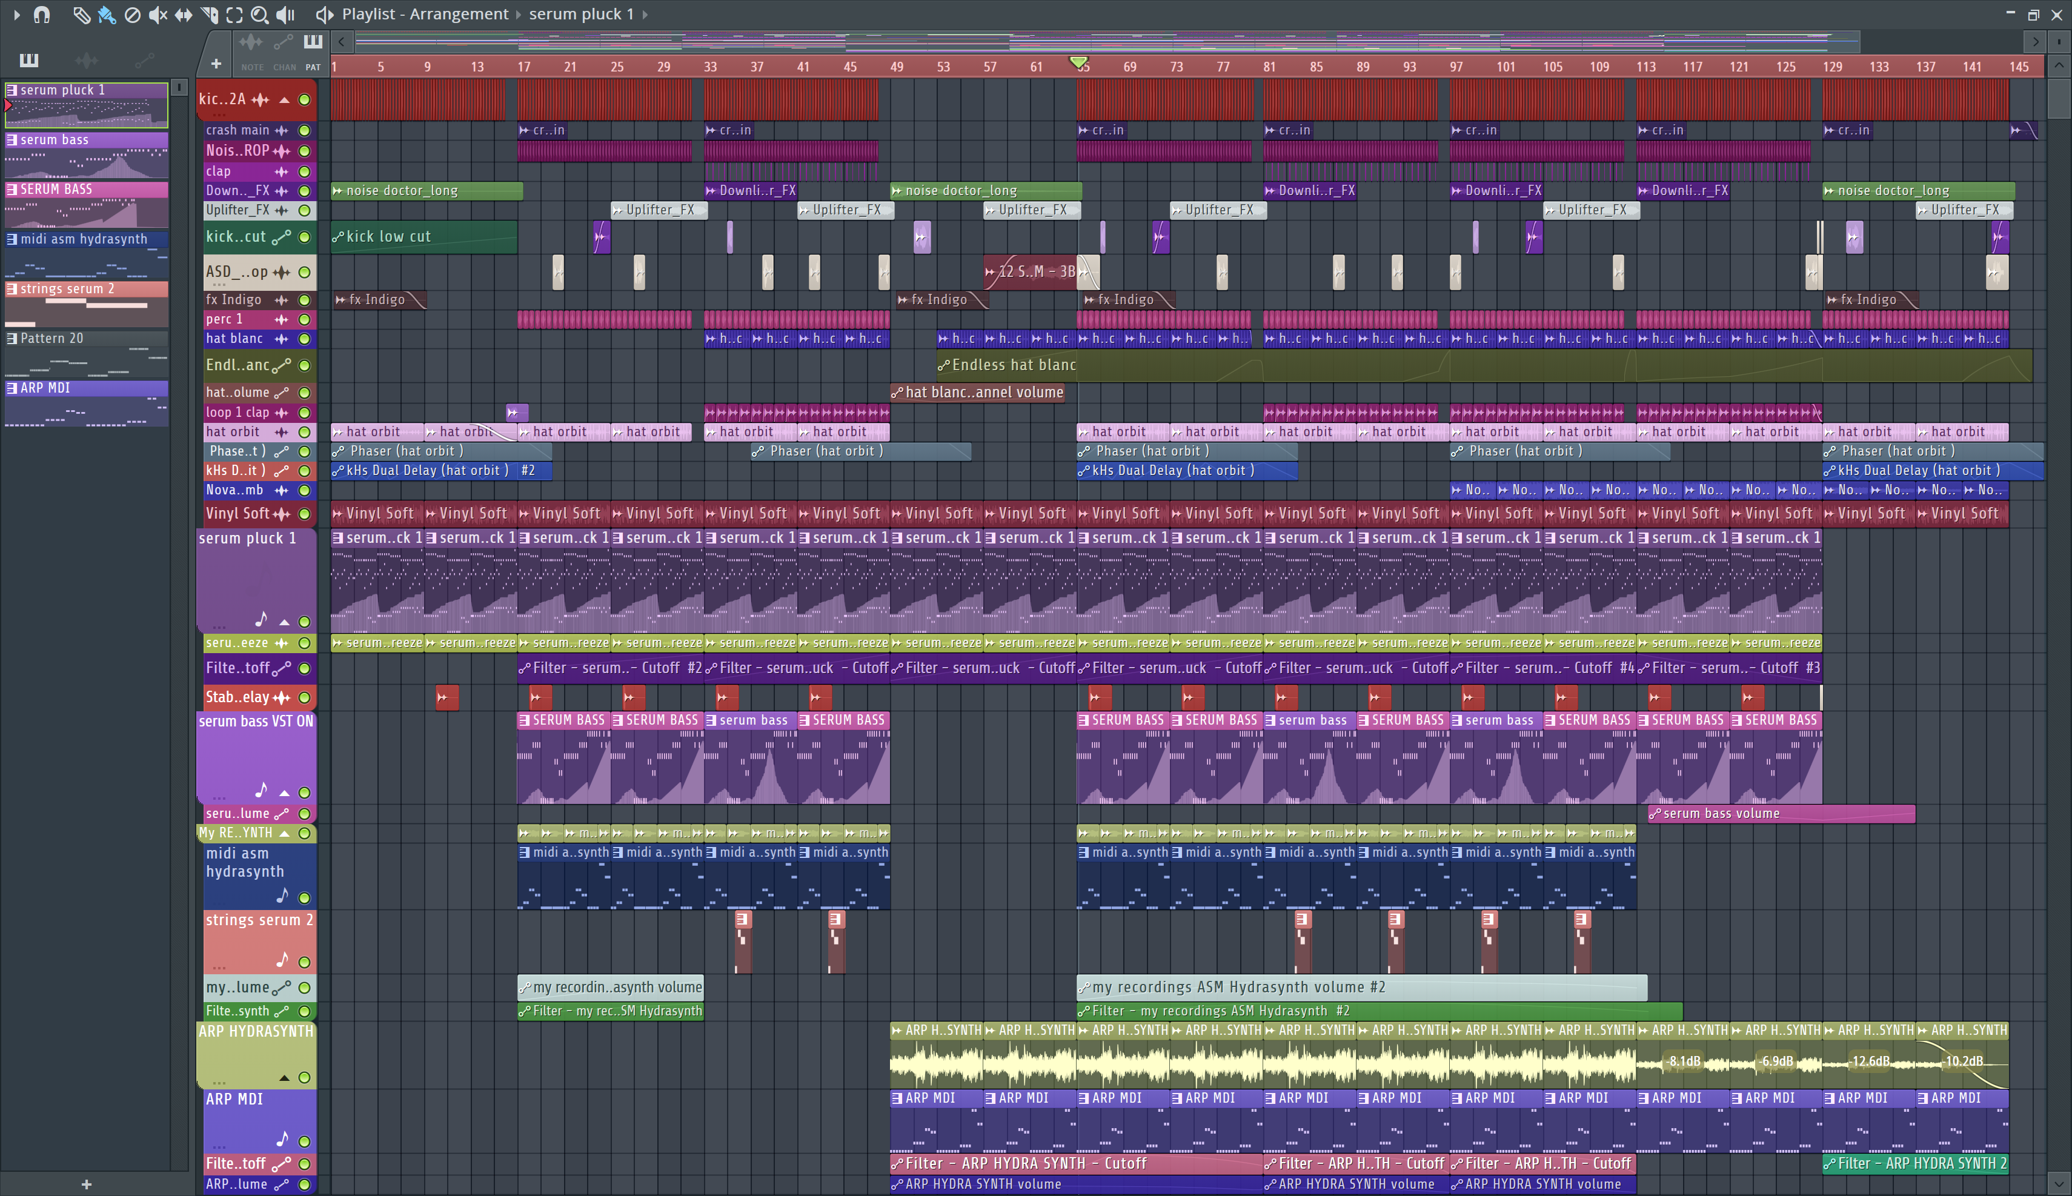Click the vertical scrollbar in the playlist

click(2059, 100)
